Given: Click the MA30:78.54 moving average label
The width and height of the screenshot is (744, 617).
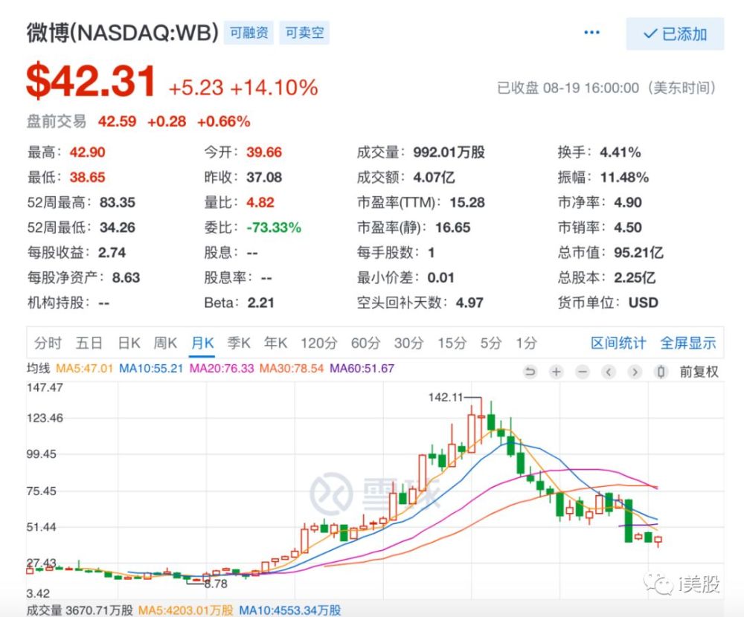Looking at the screenshot, I should coord(292,369).
